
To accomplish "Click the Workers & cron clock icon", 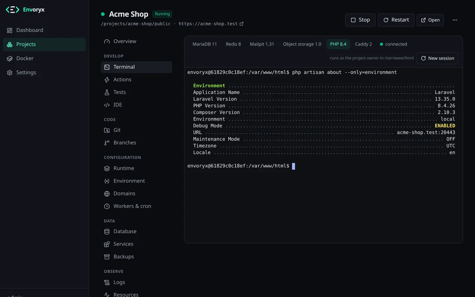I will click(x=107, y=206).
